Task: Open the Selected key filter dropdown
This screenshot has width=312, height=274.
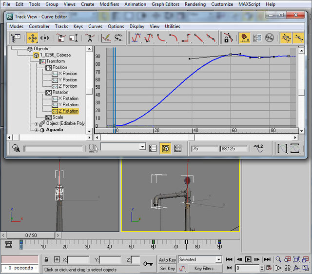Action: (x=218, y=260)
